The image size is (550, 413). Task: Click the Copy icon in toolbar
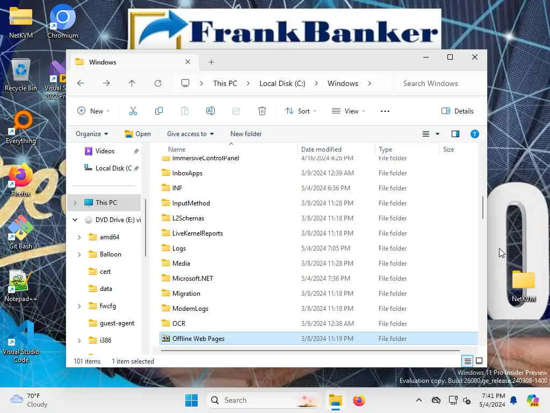pyautogui.click(x=159, y=111)
